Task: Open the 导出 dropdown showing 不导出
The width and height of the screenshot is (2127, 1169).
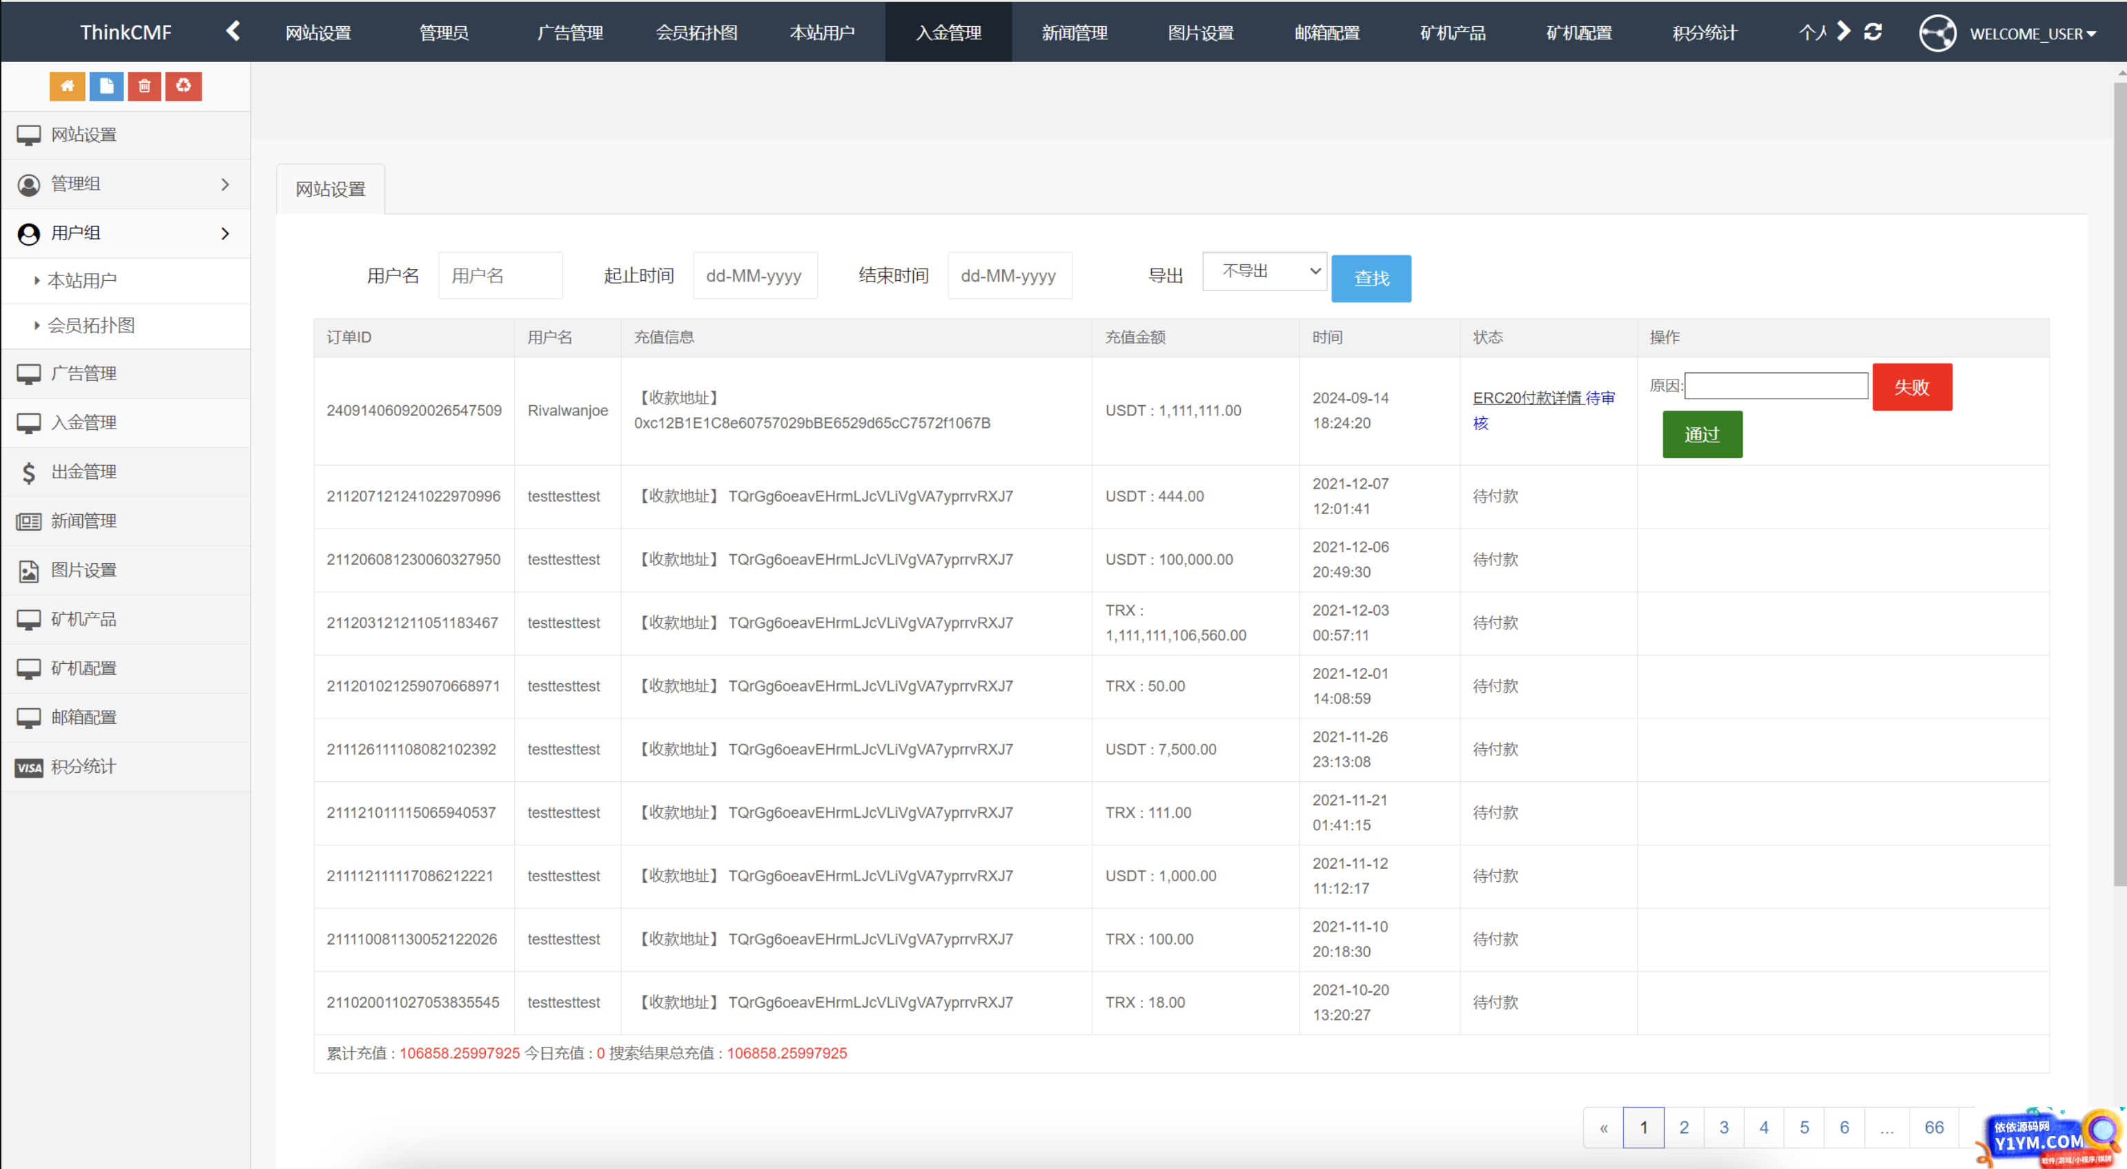Action: (x=1264, y=271)
